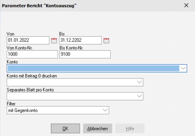
Task: Expand Separates Blatt pro Konto dropdown arrow
Action: [x=139, y=96]
